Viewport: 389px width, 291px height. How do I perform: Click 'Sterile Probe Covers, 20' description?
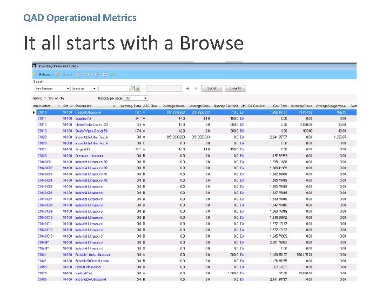pos(91,124)
